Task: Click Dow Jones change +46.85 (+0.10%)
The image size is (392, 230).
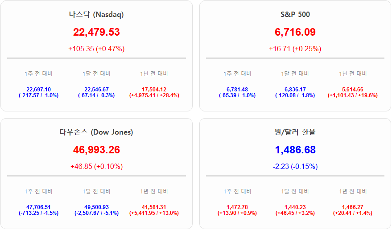Action: click(x=96, y=166)
